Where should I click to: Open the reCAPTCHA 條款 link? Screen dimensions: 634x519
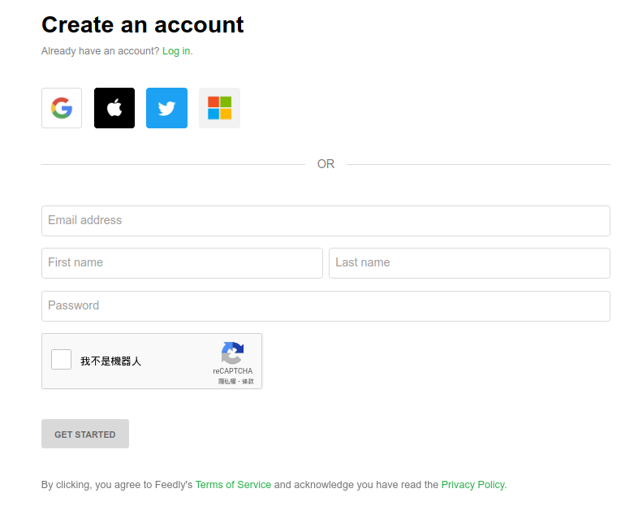pyautogui.click(x=248, y=381)
